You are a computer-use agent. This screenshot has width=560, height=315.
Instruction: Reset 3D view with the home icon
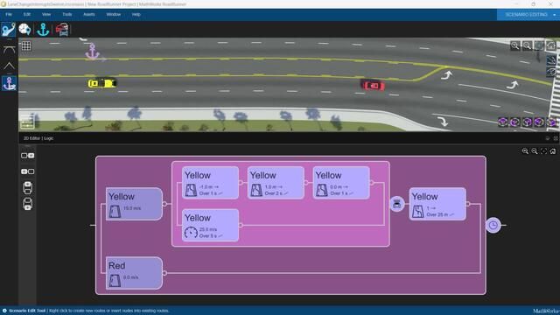coord(551,45)
